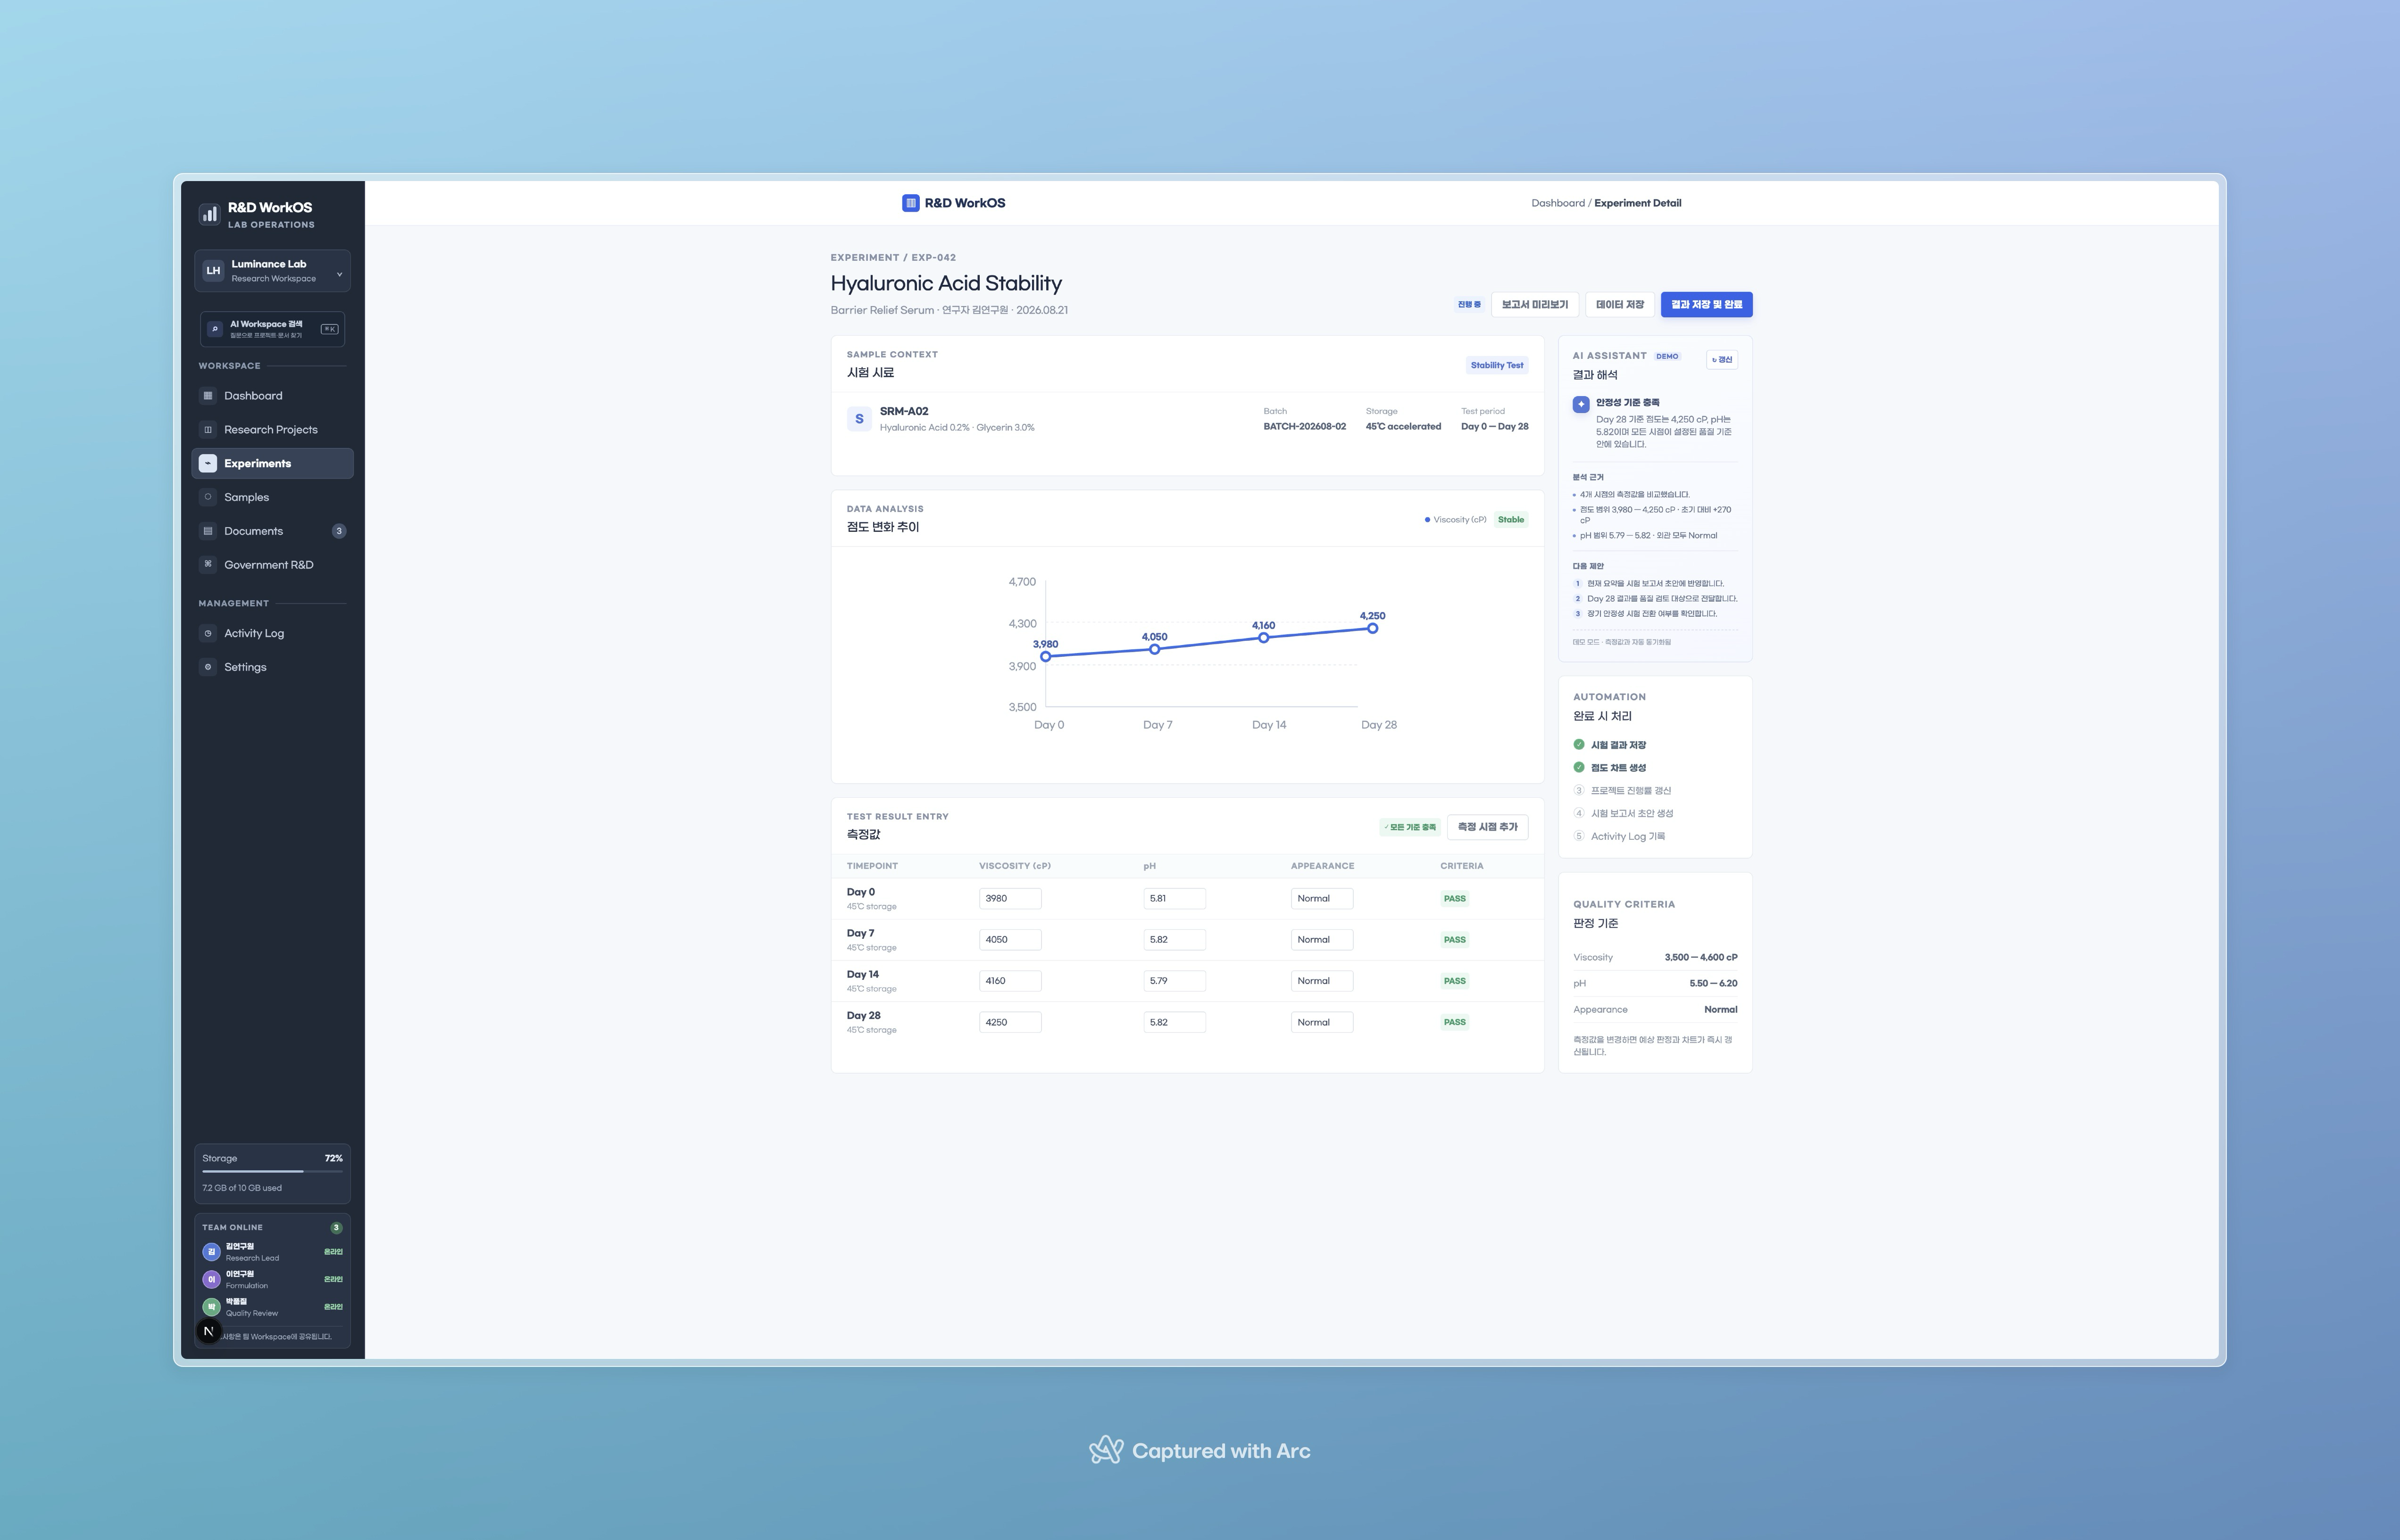Screen dimensions: 2400x1540
Task: Click the Storage 72% progress bar
Action: coord(272,1171)
